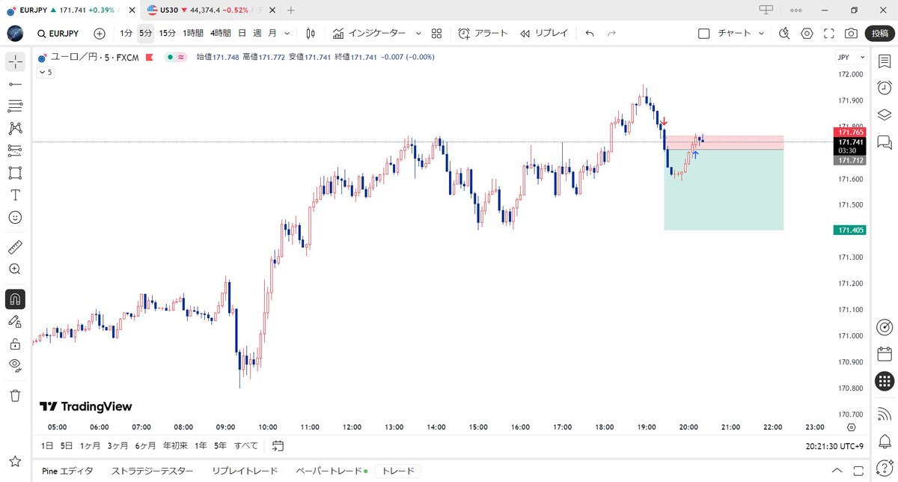Screen dimensions: 898x482
Task: Open the go-to-date calendar icon
Action: tap(278, 445)
